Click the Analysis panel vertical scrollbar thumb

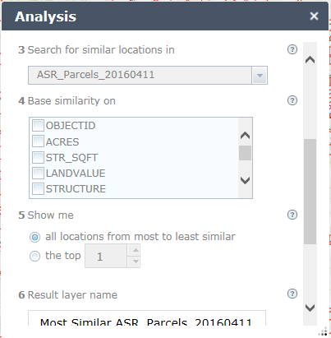(310, 192)
